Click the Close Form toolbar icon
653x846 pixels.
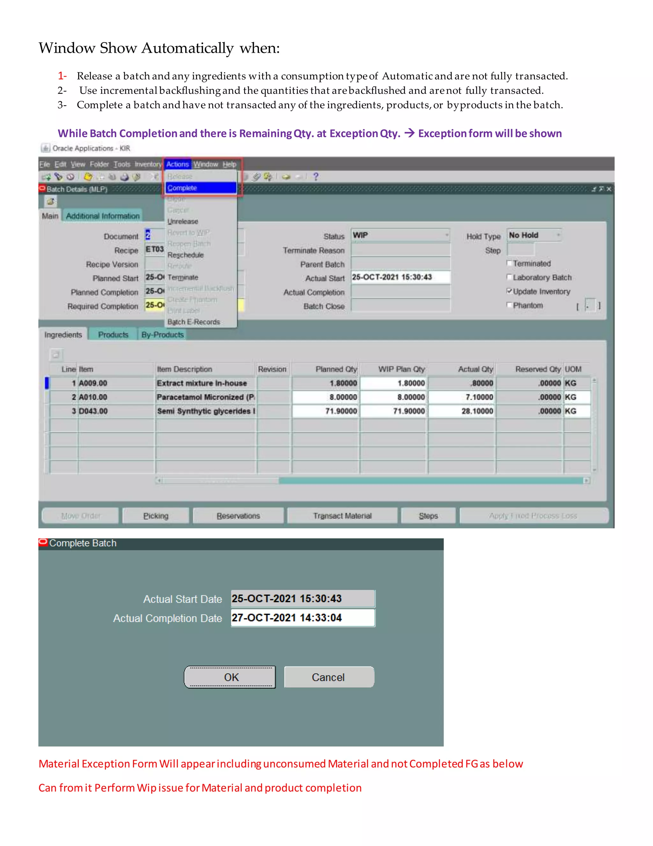136,177
